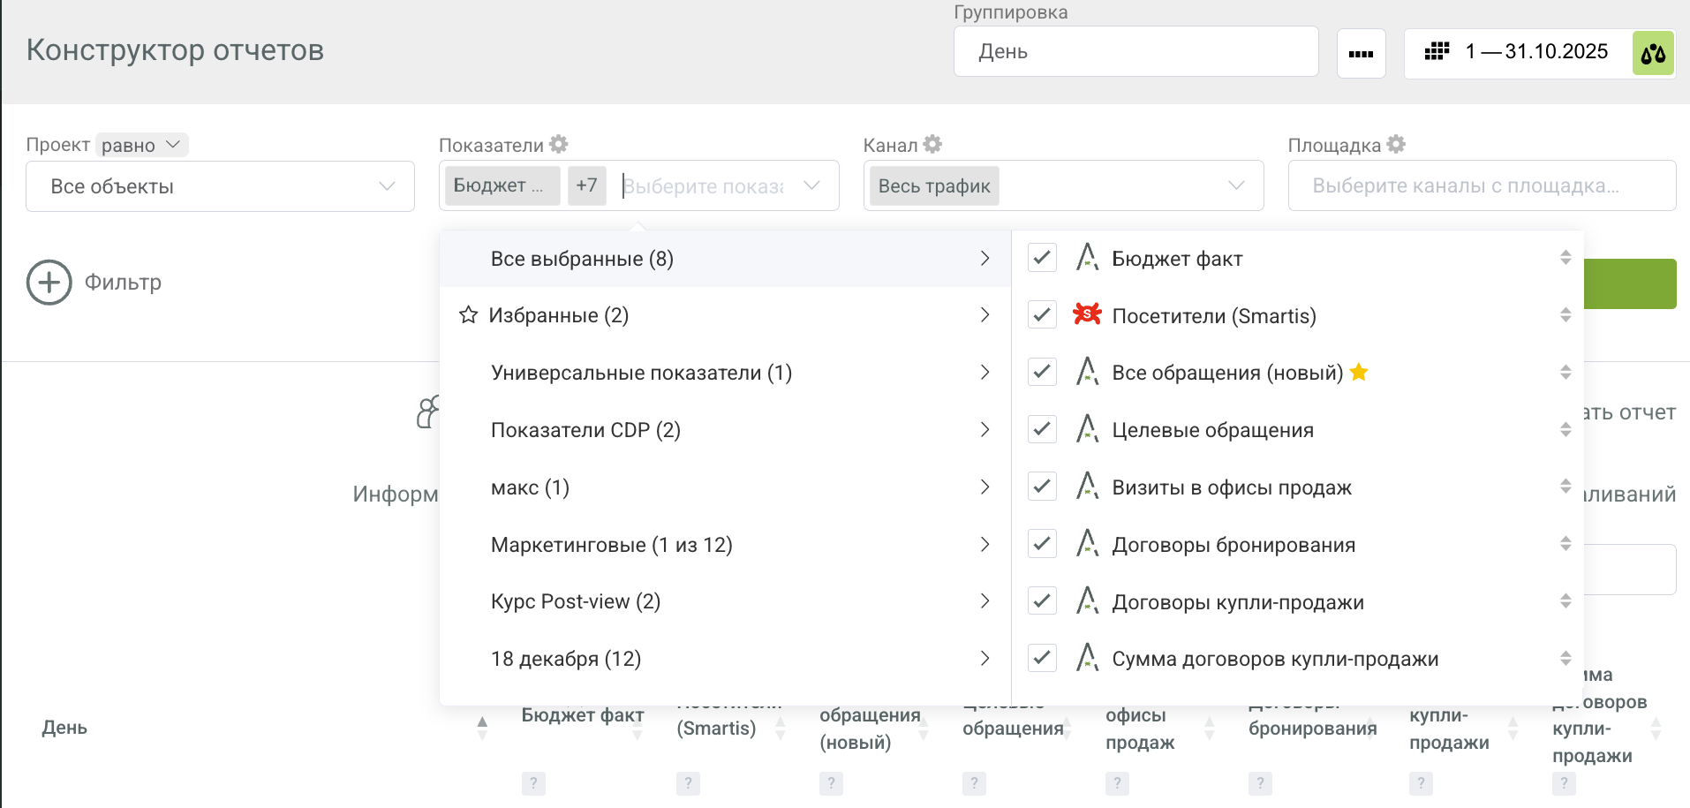Uncheck the Посетители (Smartis) checkbox
The image size is (1690, 808).
[x=1043, y=315]
